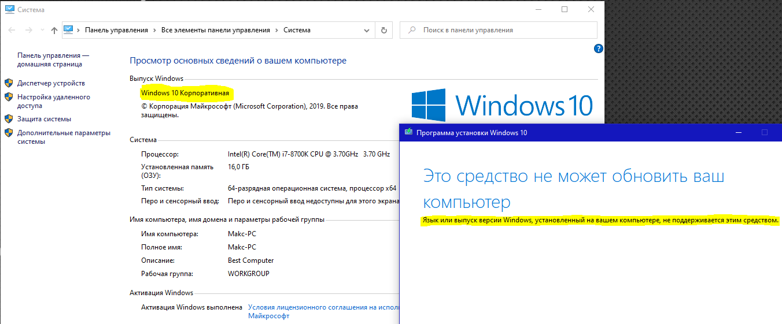Open the license terms link under activation

pos(323,312)
